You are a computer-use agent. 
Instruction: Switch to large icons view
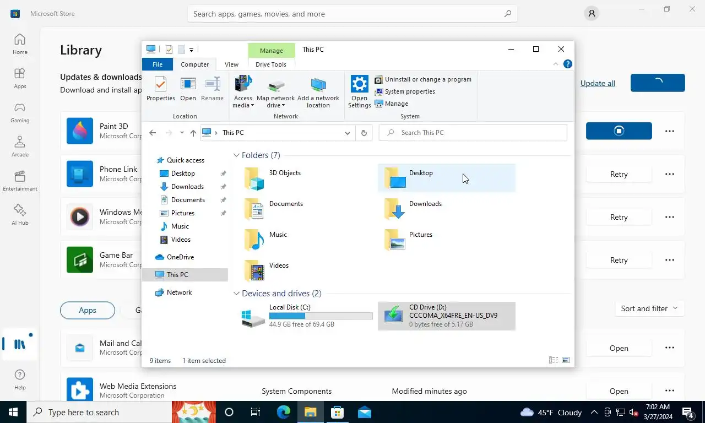coord(566,360)
